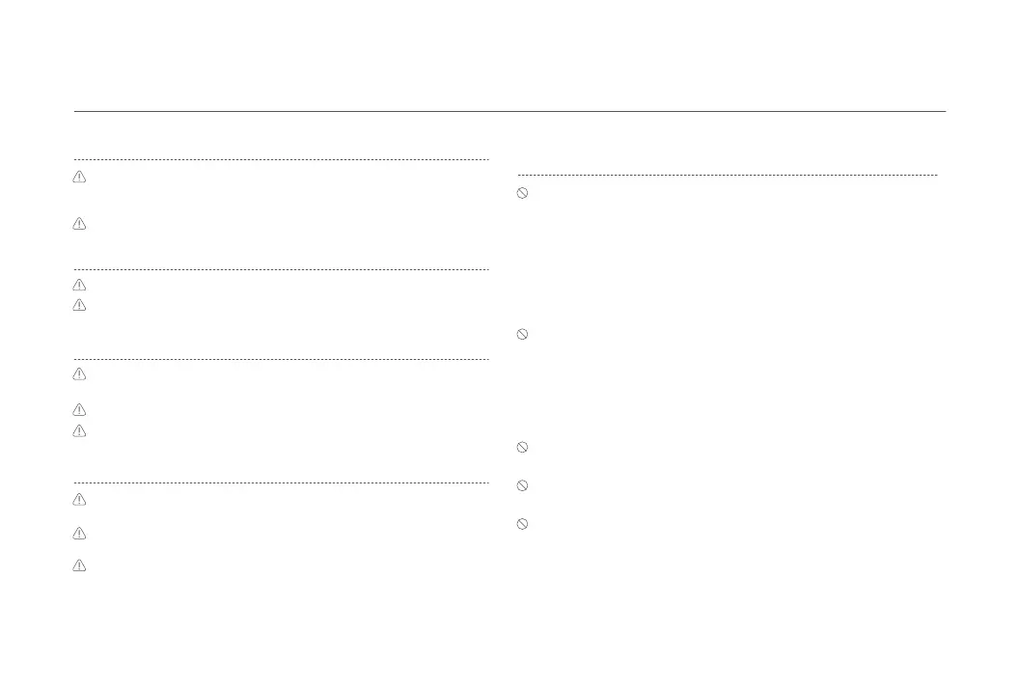The width and height of the screenshot is (1017, 689).
Task: Select the first warning icon in section two
Action: [80, 286]
